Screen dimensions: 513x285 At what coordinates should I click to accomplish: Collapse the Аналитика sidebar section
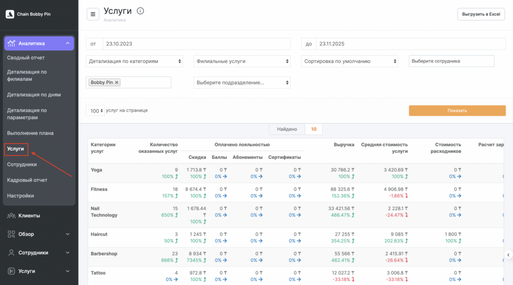(x=67, y=43)
